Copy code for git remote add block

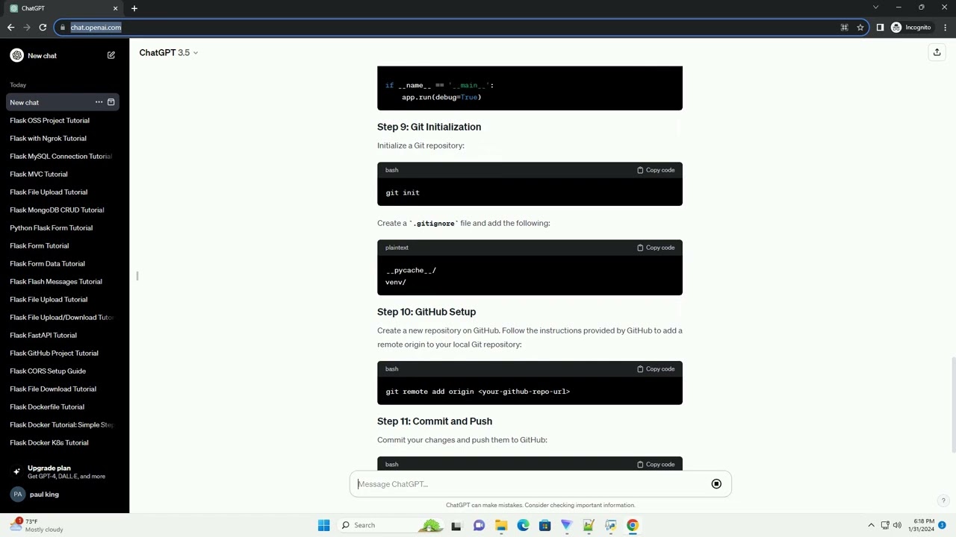tap(656, 369)
